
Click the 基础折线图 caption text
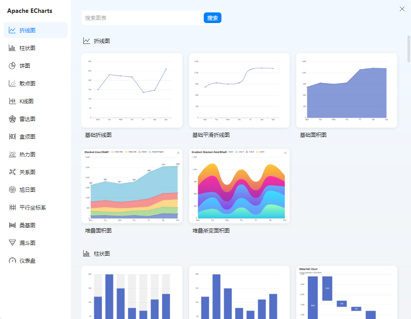98,135
